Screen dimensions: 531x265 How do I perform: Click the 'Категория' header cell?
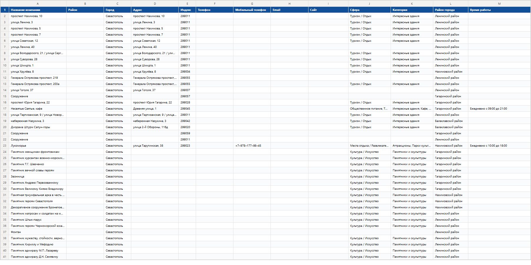click(x=412, y=10)
